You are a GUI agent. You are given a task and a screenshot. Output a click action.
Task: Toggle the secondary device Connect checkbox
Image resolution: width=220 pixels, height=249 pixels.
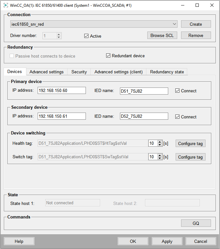(177, 117)
